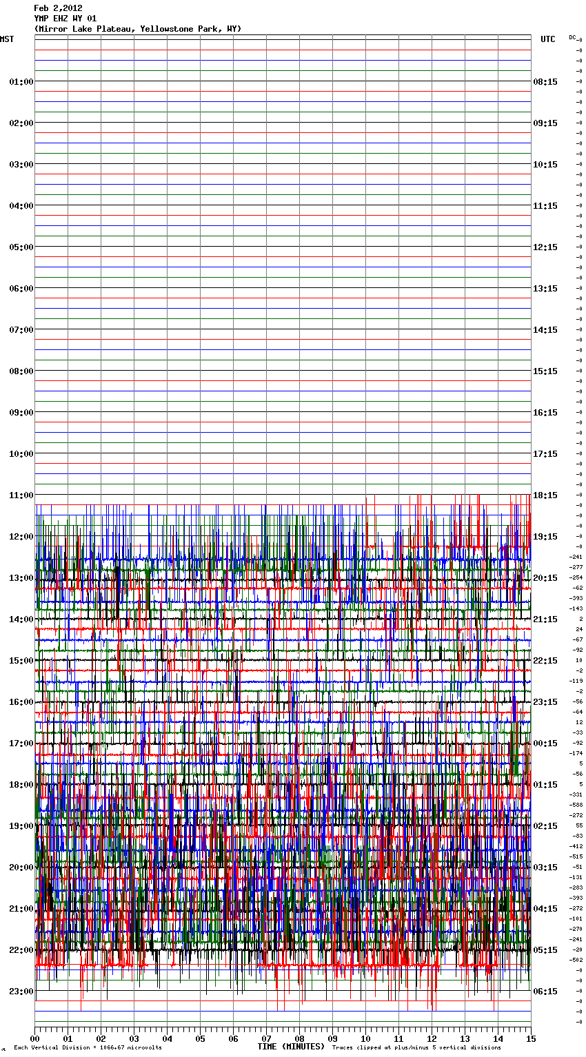The image size is (586, 1057).
Task: Select the 23:00 MST time label
Action: point(21,992)
